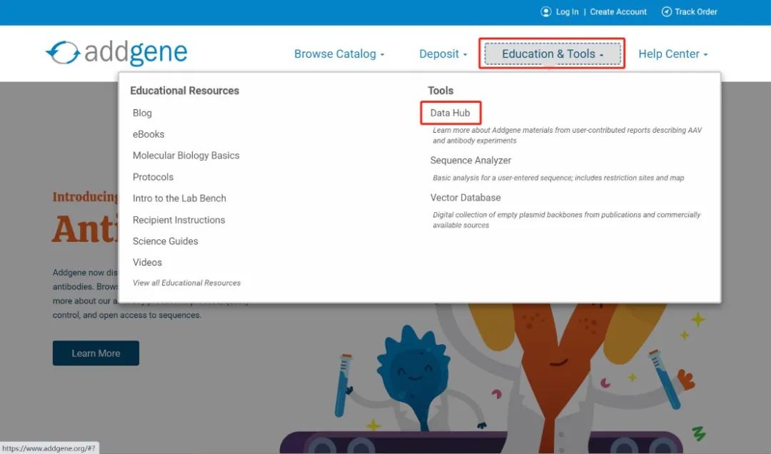Expand the Browse Catalog dropdown
The image size is (771, 454).
(339, 54)
